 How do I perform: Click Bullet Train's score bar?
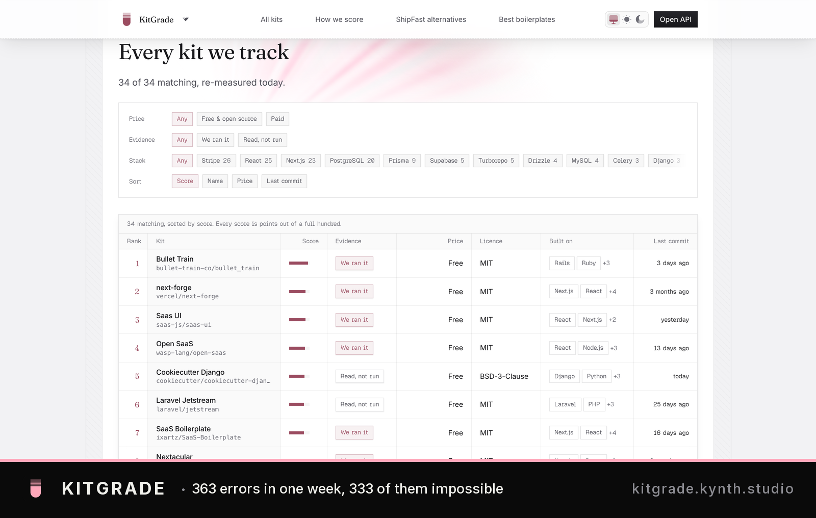click(299, 263)
